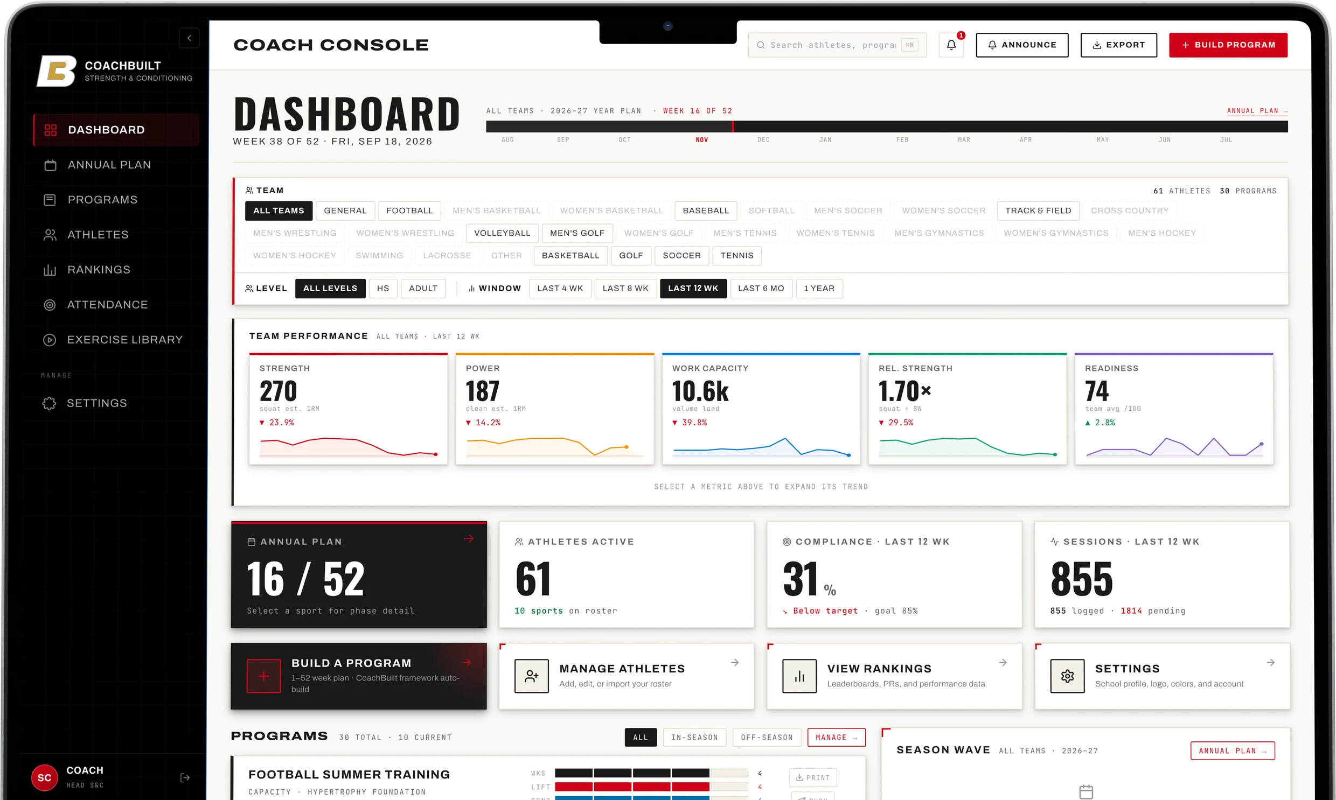This screenshot has width=1336, height=800.
Task: Click the Export button
Action: click(1119, 45)
